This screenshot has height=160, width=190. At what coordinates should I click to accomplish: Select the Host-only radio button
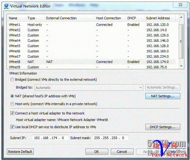[x=12, y=104]
